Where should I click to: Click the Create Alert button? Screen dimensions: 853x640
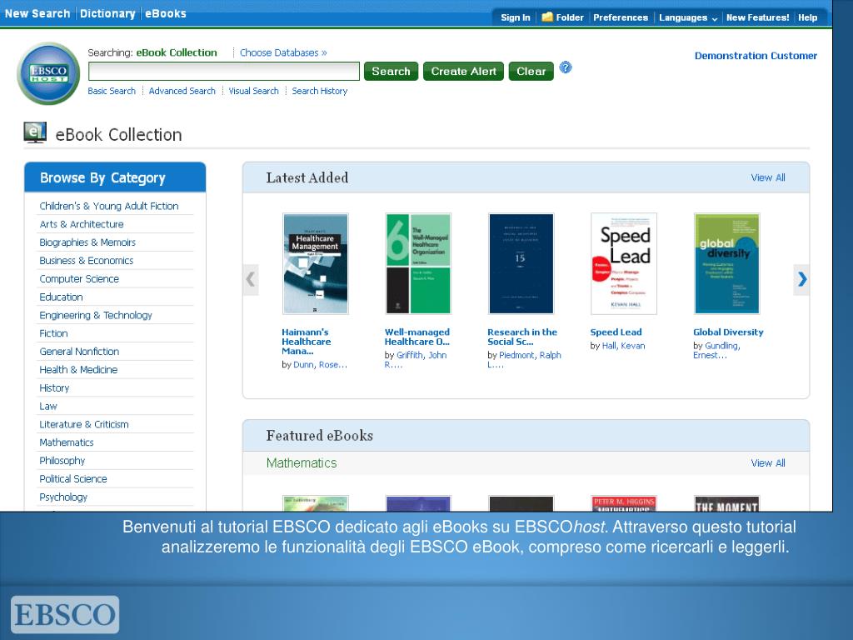(463, 72)
